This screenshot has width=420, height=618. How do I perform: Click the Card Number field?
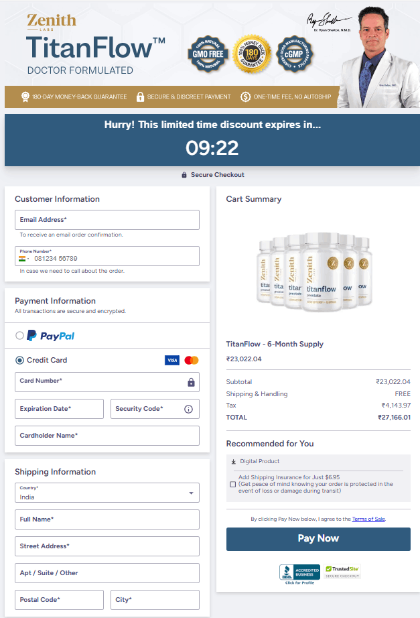(x=107, y=382)
